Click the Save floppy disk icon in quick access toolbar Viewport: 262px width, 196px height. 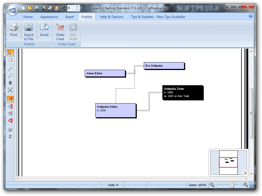click(37, 8)
